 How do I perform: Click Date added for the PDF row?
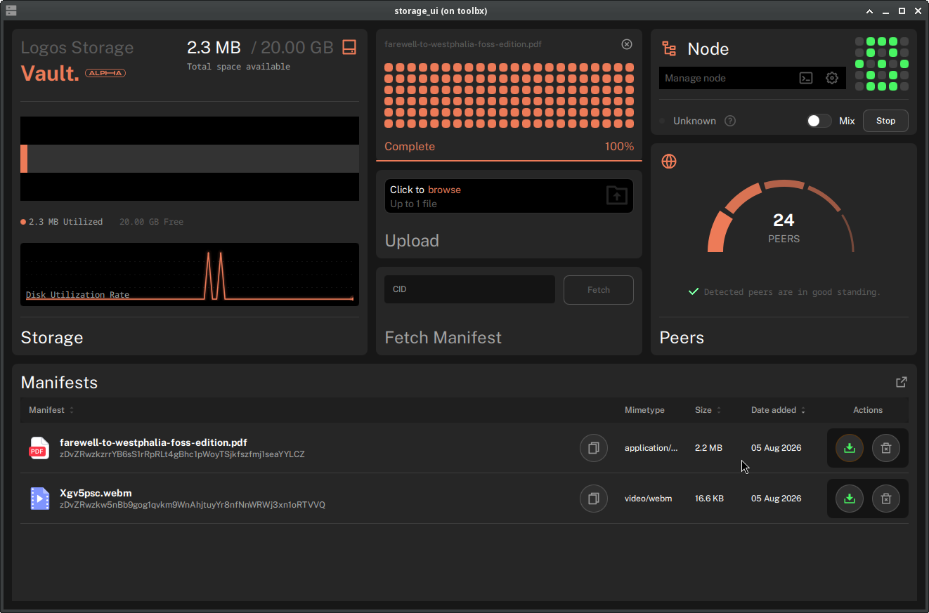(776, 448)
